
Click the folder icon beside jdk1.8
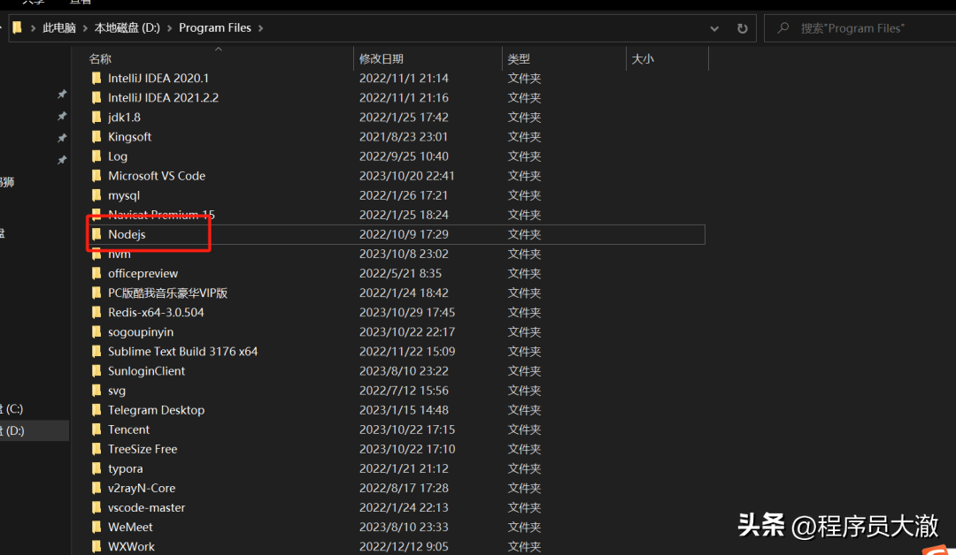click(x=96, y=117)
